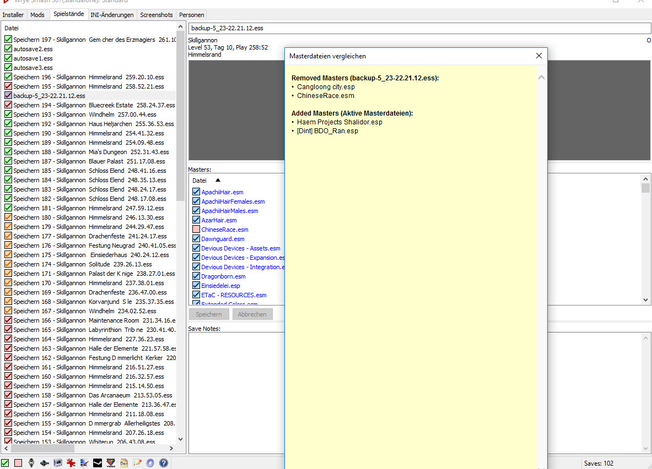Click the Abbrechen button
This screenshot has height=469, width=652.
click(x=252, y=314)
